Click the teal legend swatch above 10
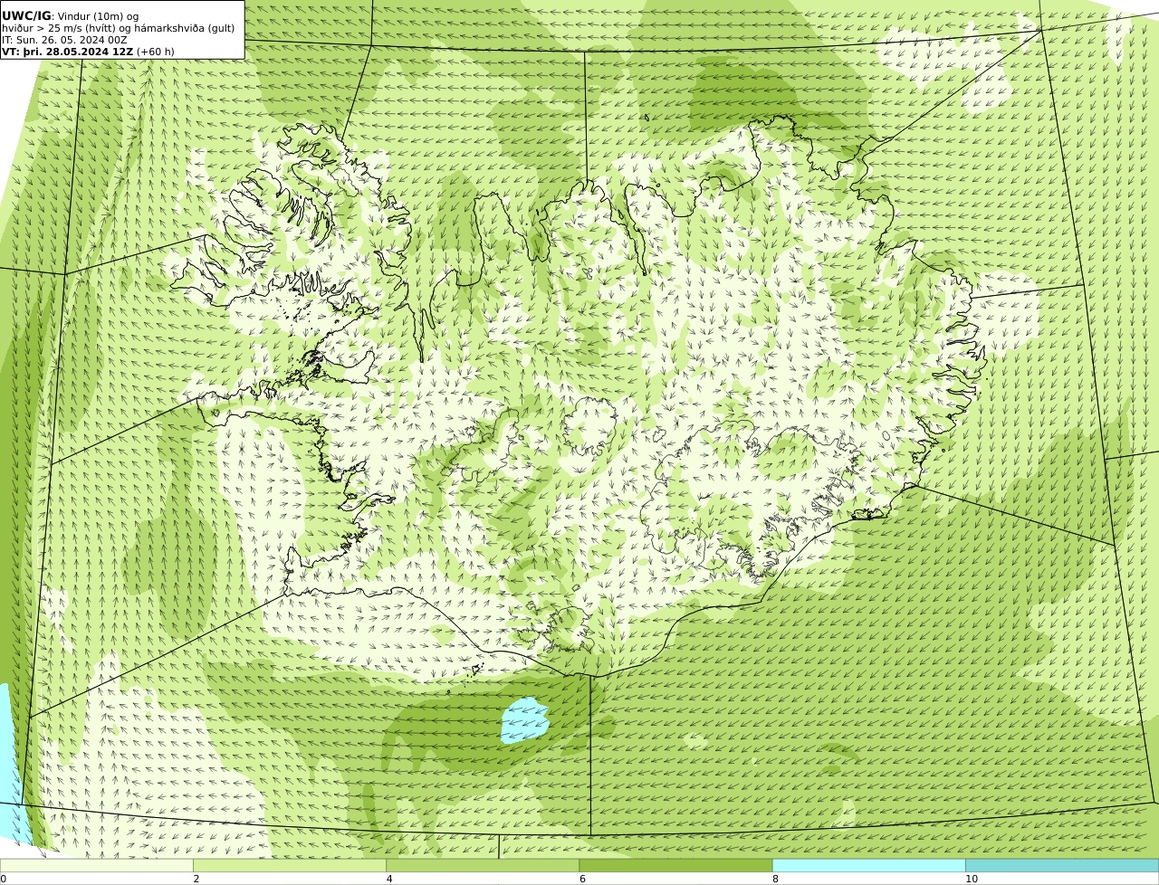 click(1062, 866)
